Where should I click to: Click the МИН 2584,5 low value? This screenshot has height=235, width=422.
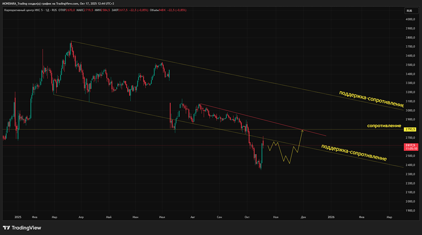(102, 10)
